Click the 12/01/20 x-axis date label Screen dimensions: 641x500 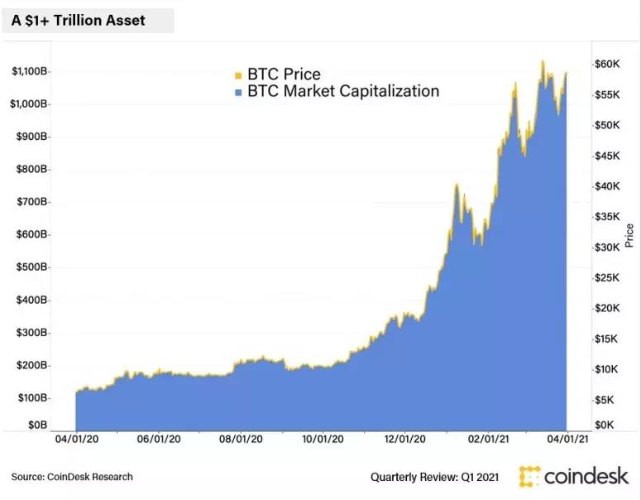404,439
